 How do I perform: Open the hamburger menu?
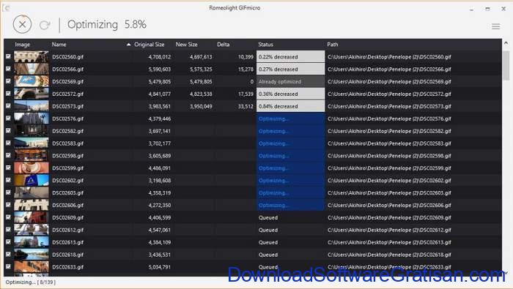click(495, 26)
